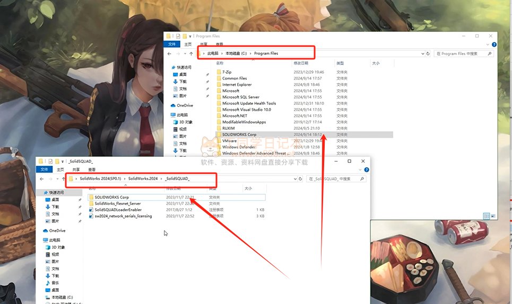The image size is (512, 304).
Task: Click 本地磁盘 (C:) in address path
Action: (x=236, y=53)
